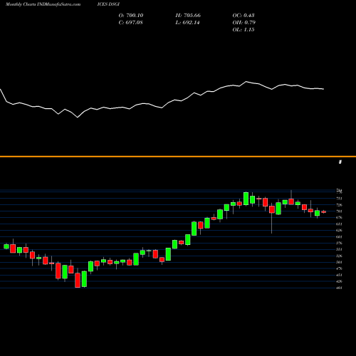Click the 626 price axis label

339,231
